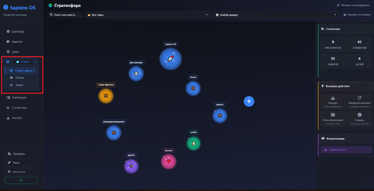This screenshot has height=191, width=374.
Task: Open the Все типы type dropdown
Action: click(148, 15)
